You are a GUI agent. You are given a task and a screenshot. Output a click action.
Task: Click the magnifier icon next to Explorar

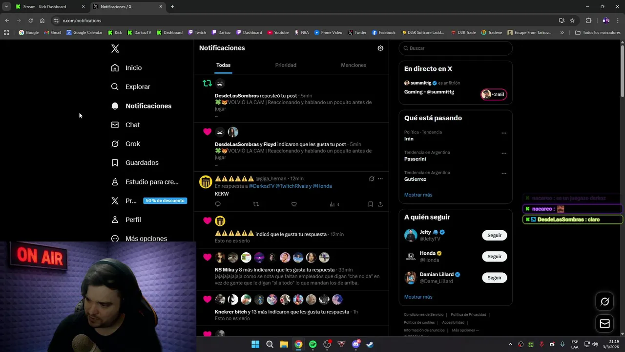point(115,87)
